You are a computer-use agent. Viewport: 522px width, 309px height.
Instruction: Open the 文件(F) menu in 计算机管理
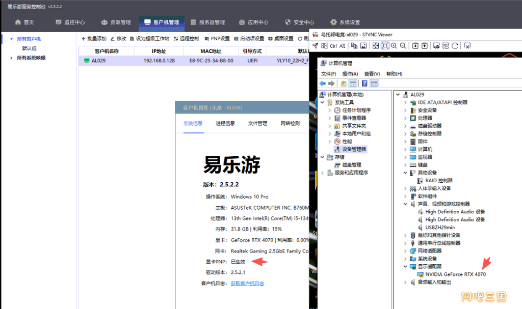tap(329, 74)
